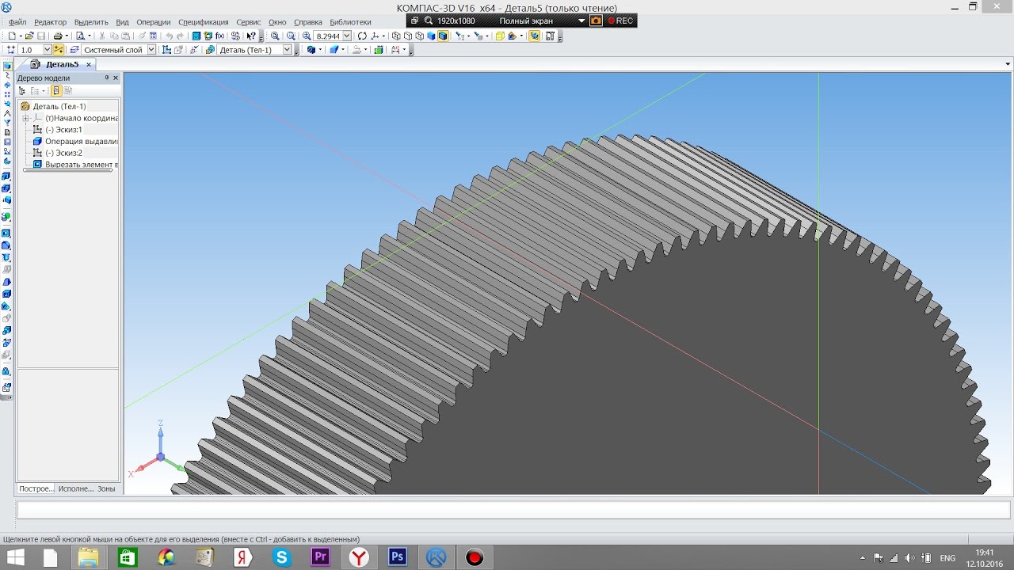The width and height of the screenshot is (1014, 570).
Task: Toggle the yellow snap button beside step field
Action: (x=58, y=49)
